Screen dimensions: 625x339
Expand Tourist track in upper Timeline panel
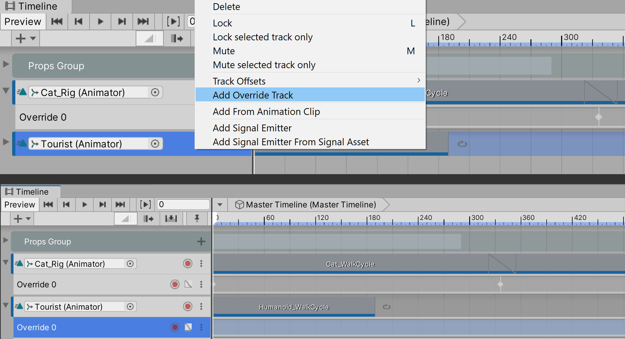[6, 142]
